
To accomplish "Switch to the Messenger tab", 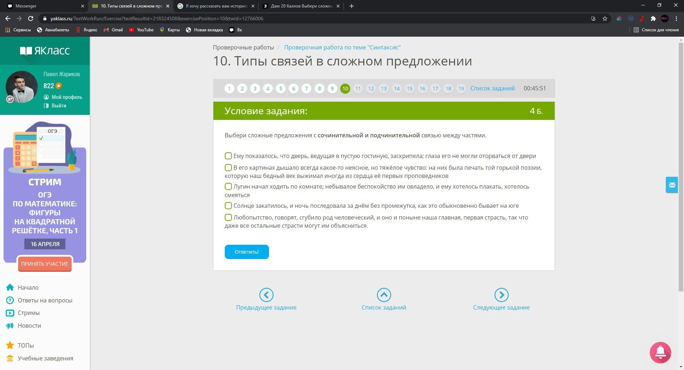I will point(43,6).
